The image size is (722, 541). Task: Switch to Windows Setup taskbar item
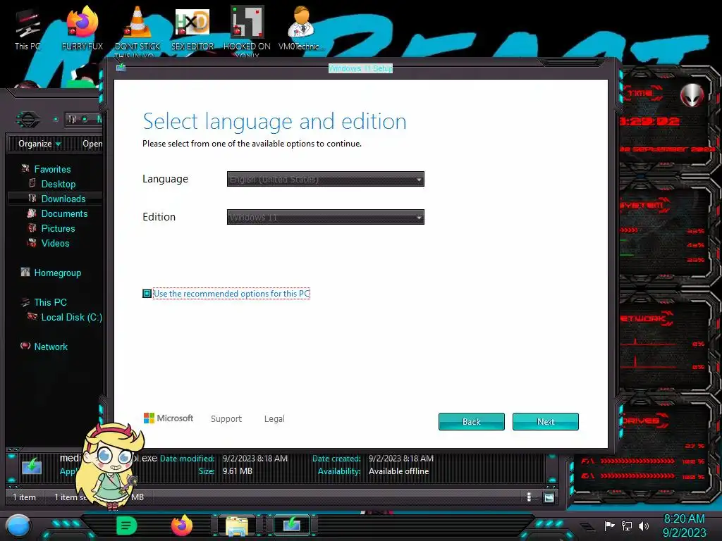click(x=292, y=526)
